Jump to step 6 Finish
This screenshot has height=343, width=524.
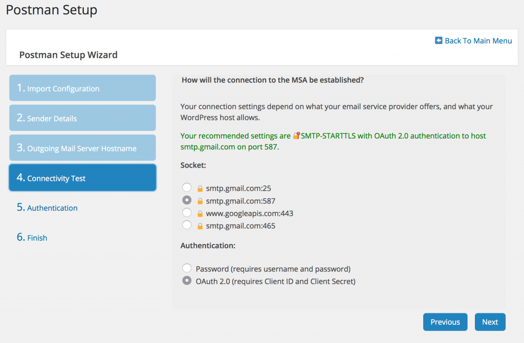[32, 237]
